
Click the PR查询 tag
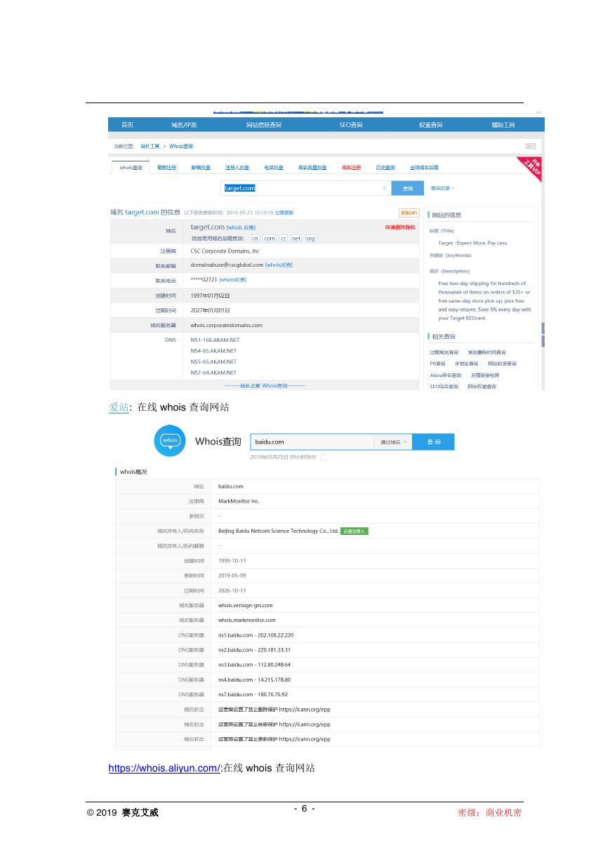[x=438, y=364]
